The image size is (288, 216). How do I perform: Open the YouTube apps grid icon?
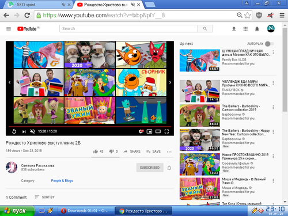pyautogui.click(x=245, y=29)
